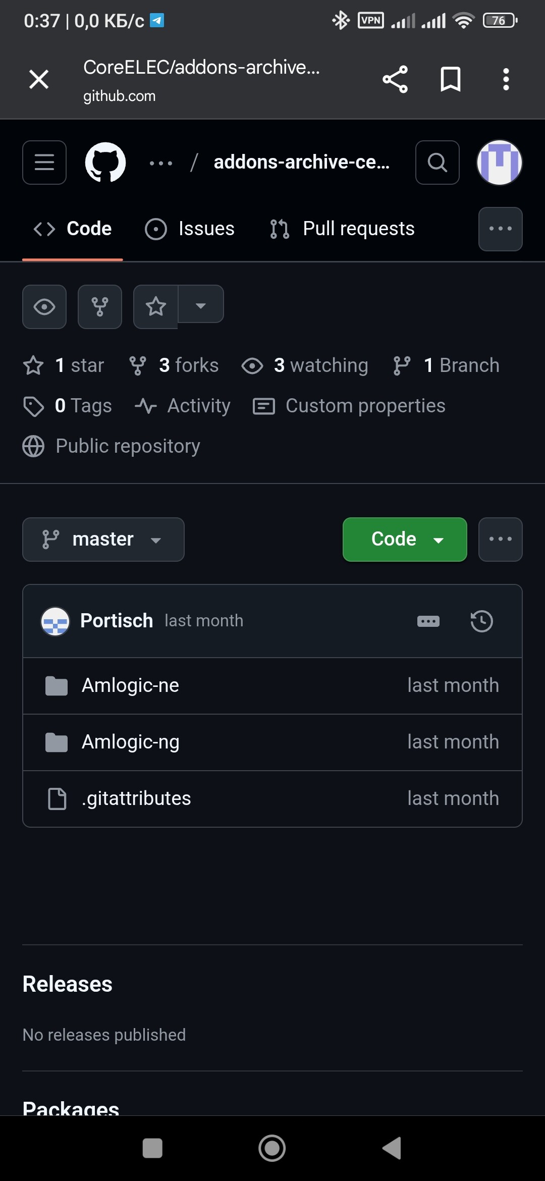
Task: Open the hamburger navigation menu
Action: coord(44,163)
